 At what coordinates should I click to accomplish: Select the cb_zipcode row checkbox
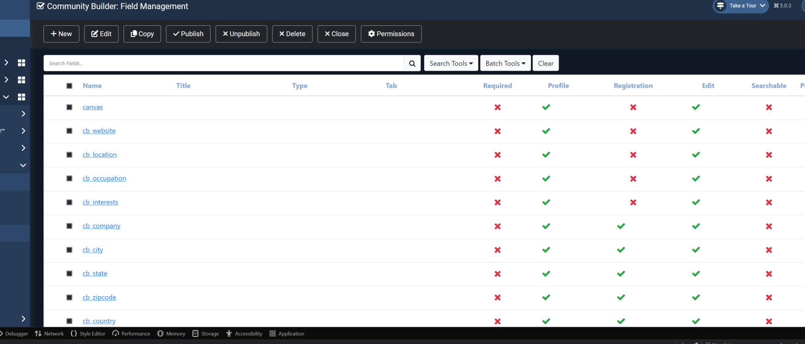tap(69, 297)
